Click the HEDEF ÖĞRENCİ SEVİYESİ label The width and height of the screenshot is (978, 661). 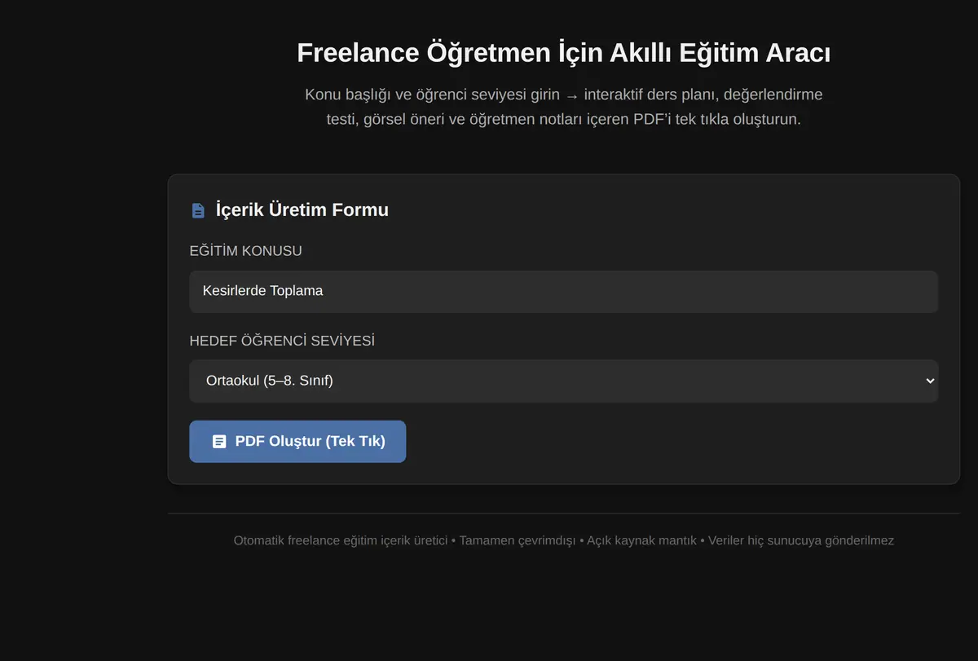(x=282, y=341)
